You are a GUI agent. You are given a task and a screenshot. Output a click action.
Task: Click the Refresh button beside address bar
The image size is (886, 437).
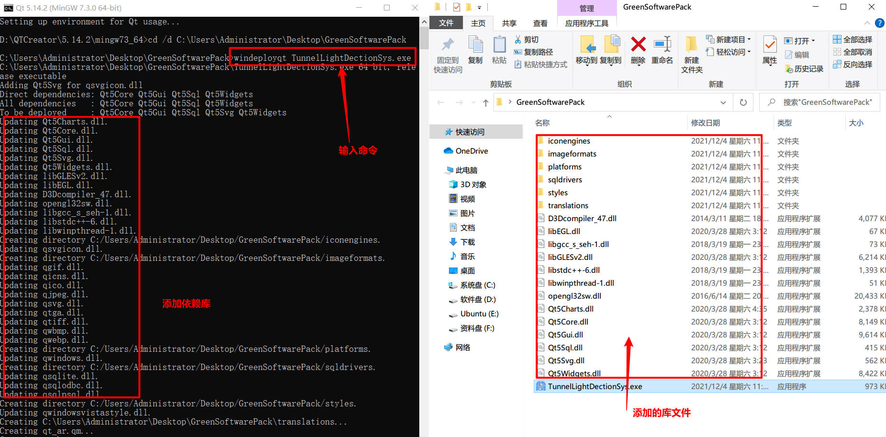pyautogui.click(x=743, y=102)
